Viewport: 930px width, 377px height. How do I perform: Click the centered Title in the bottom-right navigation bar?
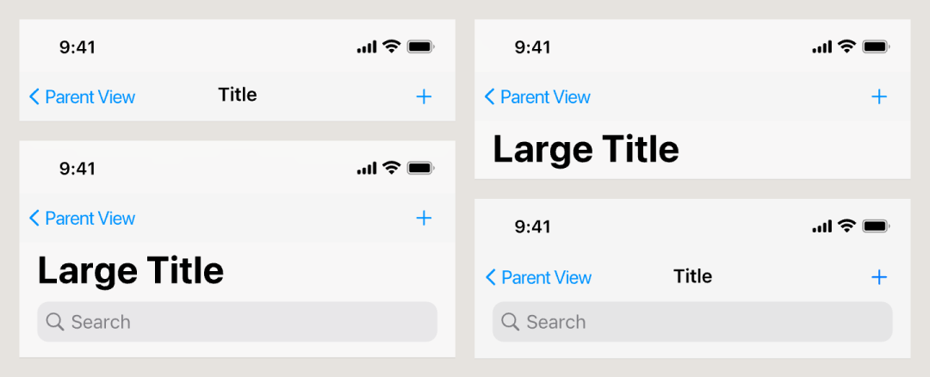692,276
